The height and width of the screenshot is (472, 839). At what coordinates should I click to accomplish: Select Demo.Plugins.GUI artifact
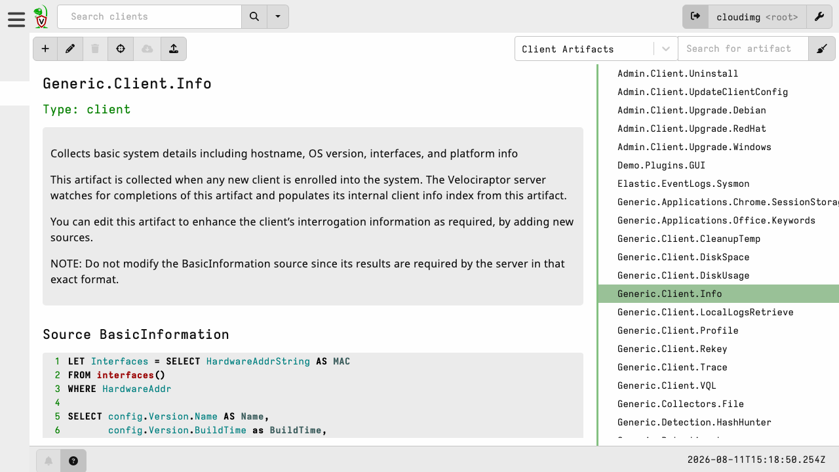[718, 165]
